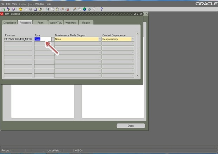This screenshot has width=218, height=154.
Task: Expand Context Dependence dropdown showing Responsibility
Action: (x=133, y=39)
